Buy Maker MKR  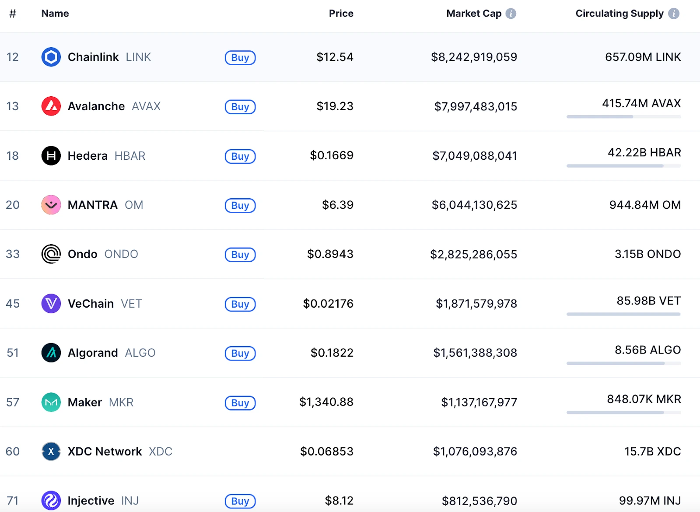(x=240, y=403)
